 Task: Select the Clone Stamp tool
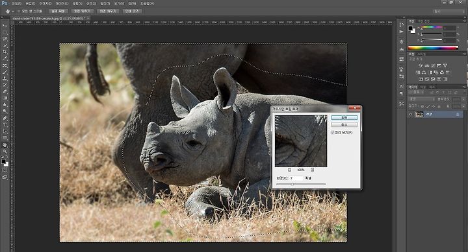[5, 78]
